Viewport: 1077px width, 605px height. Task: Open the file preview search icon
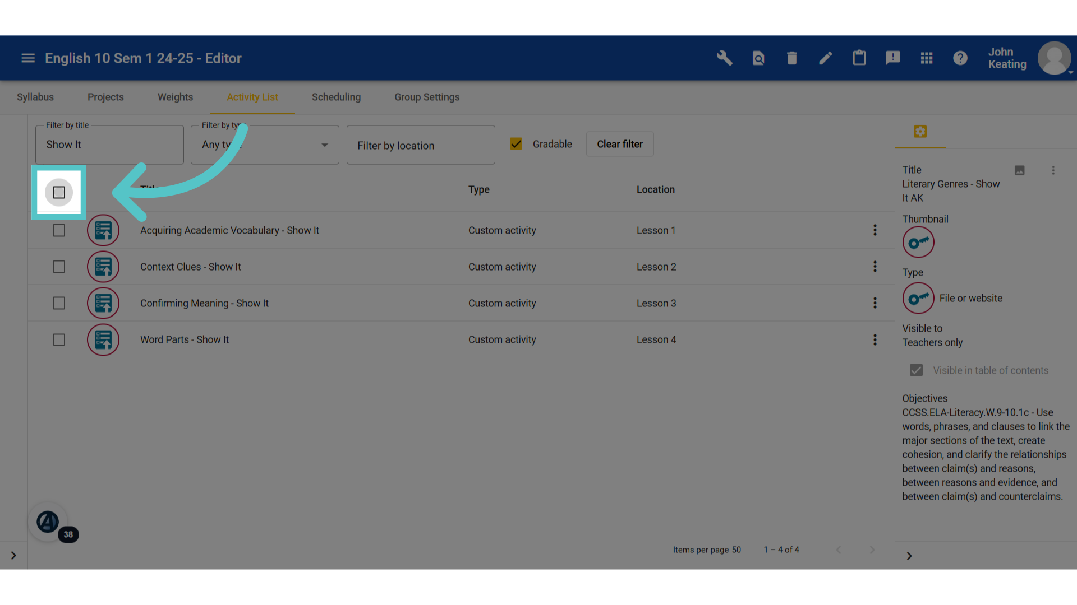[758, 58]
